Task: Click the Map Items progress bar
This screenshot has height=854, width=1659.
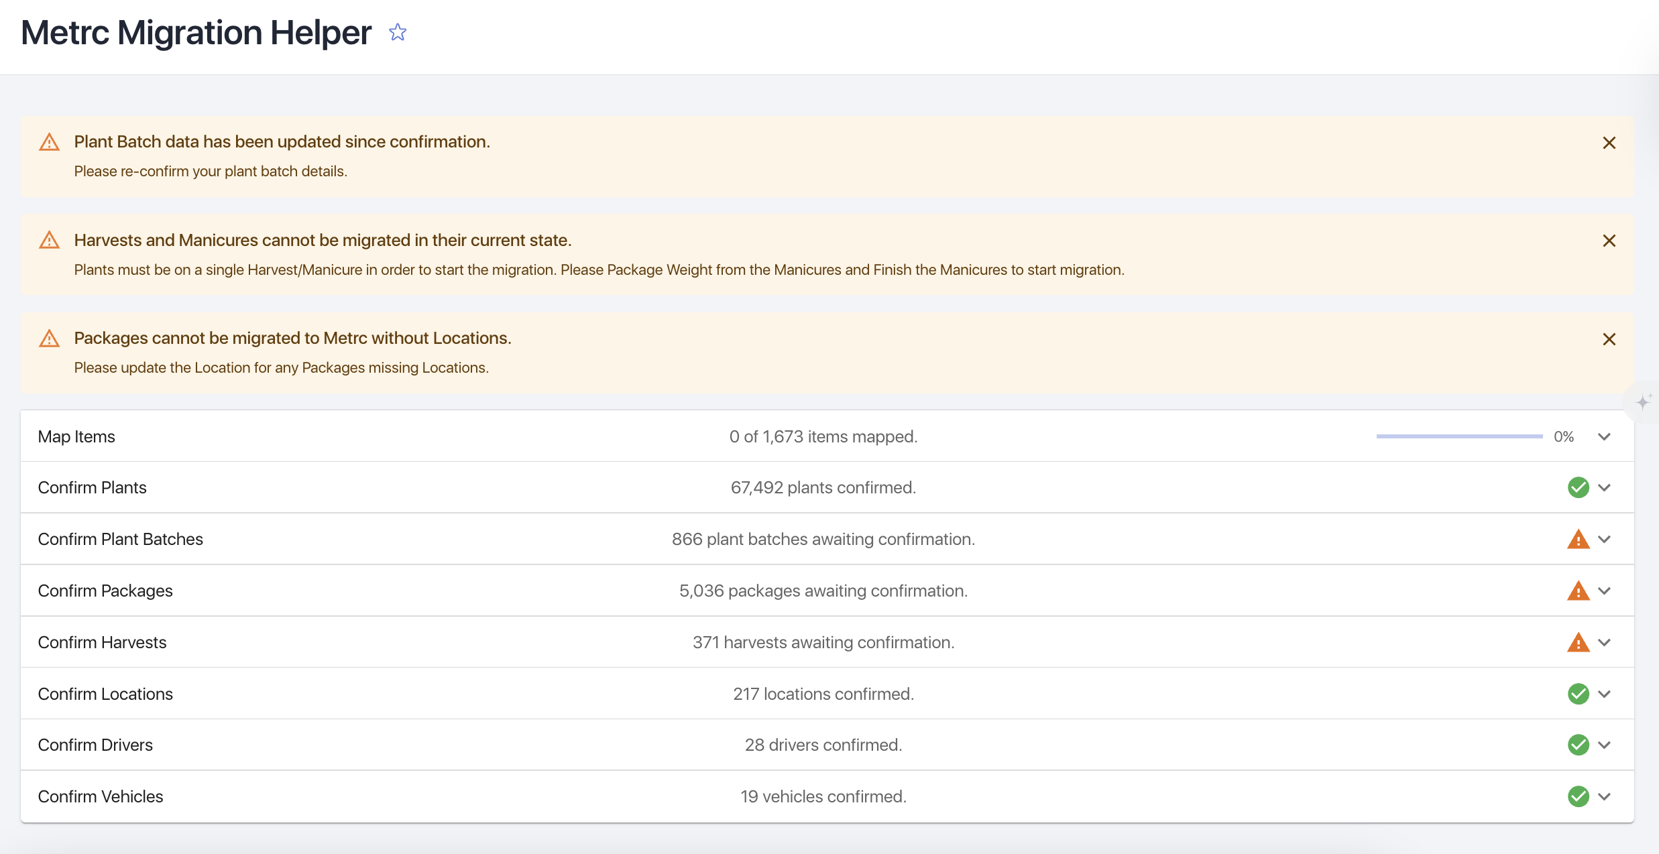Action: (1459, 436)
